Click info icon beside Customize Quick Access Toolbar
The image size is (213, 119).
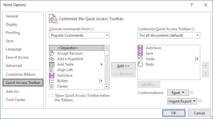(x=193, y=29)
